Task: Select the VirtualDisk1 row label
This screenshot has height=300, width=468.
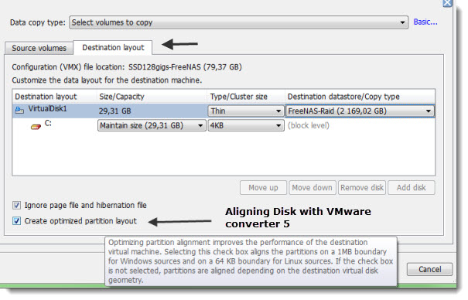Action: (47, 109)
